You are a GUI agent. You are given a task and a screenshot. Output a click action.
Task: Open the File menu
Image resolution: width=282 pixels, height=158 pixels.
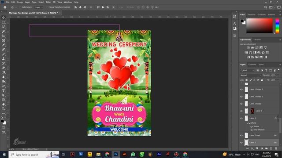pos(7,2)
